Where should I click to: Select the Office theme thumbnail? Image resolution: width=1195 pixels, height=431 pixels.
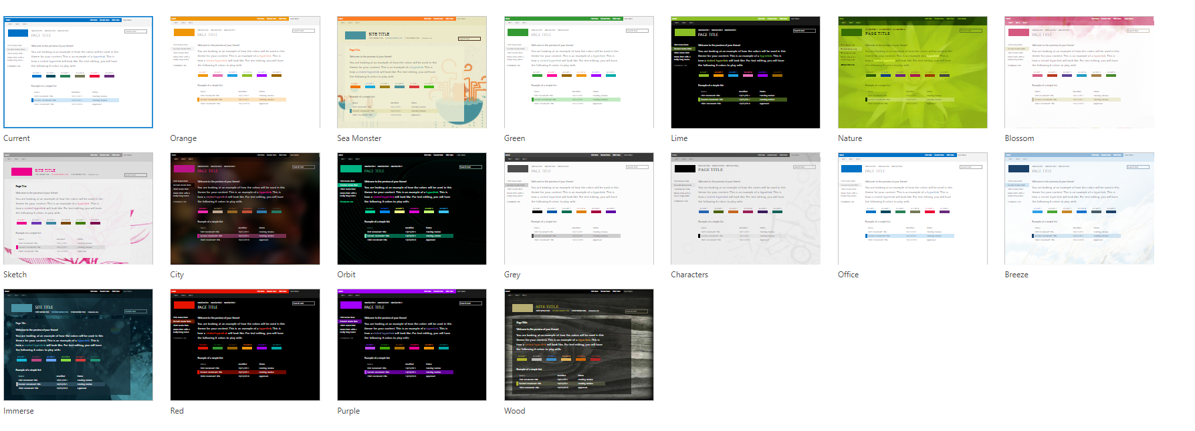point(912,208)
